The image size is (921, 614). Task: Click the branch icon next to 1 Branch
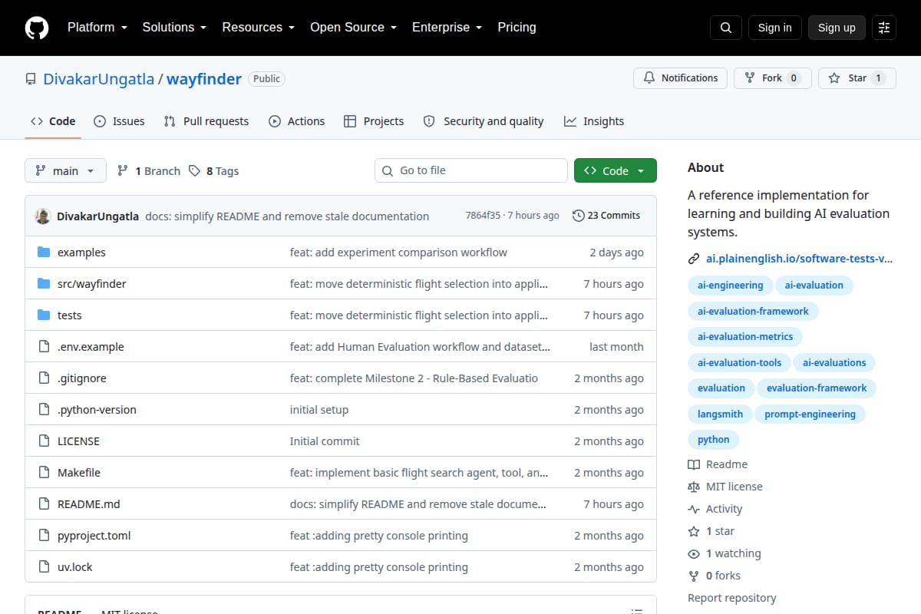[123, 170]
